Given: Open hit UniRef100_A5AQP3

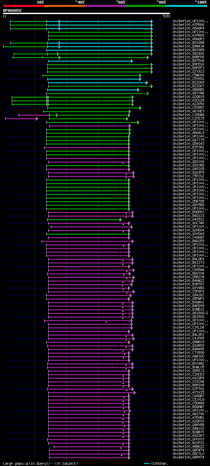Looking at the screenshot, I should (x=188, y=39).
